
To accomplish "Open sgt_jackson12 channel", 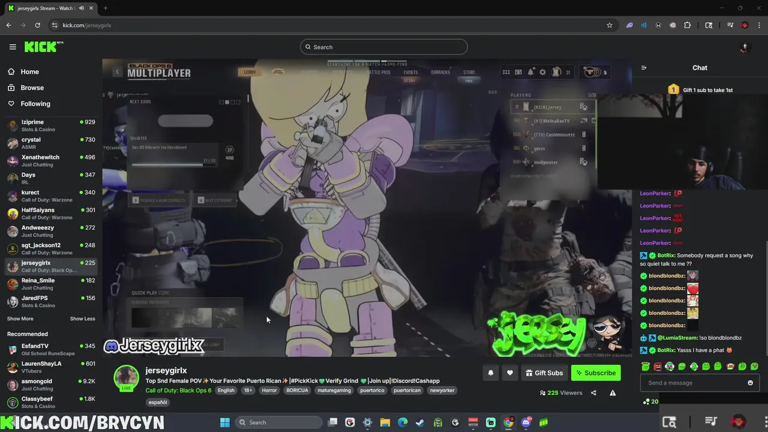I will [51, 248].
